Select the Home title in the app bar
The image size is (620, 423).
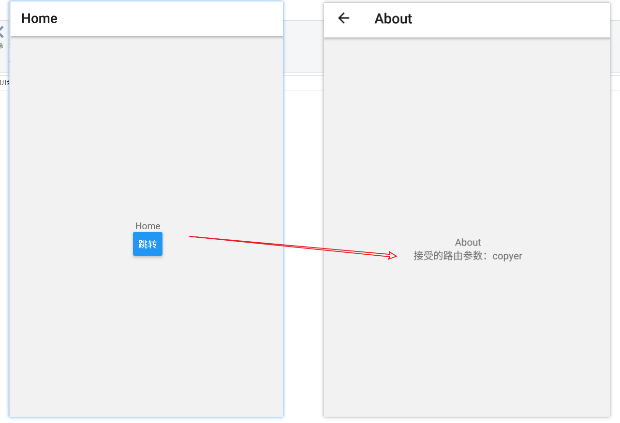pos(39,18)
